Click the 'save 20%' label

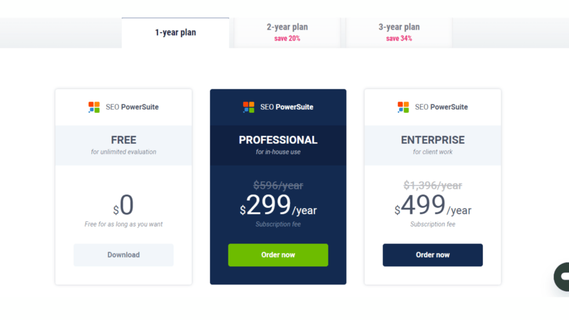coord(287,38)
